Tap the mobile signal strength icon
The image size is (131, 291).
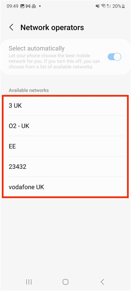click(109, 6)
